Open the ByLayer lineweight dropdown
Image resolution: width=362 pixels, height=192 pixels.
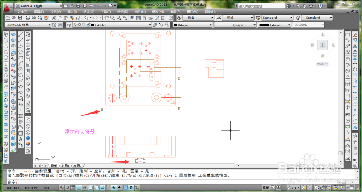289,25
